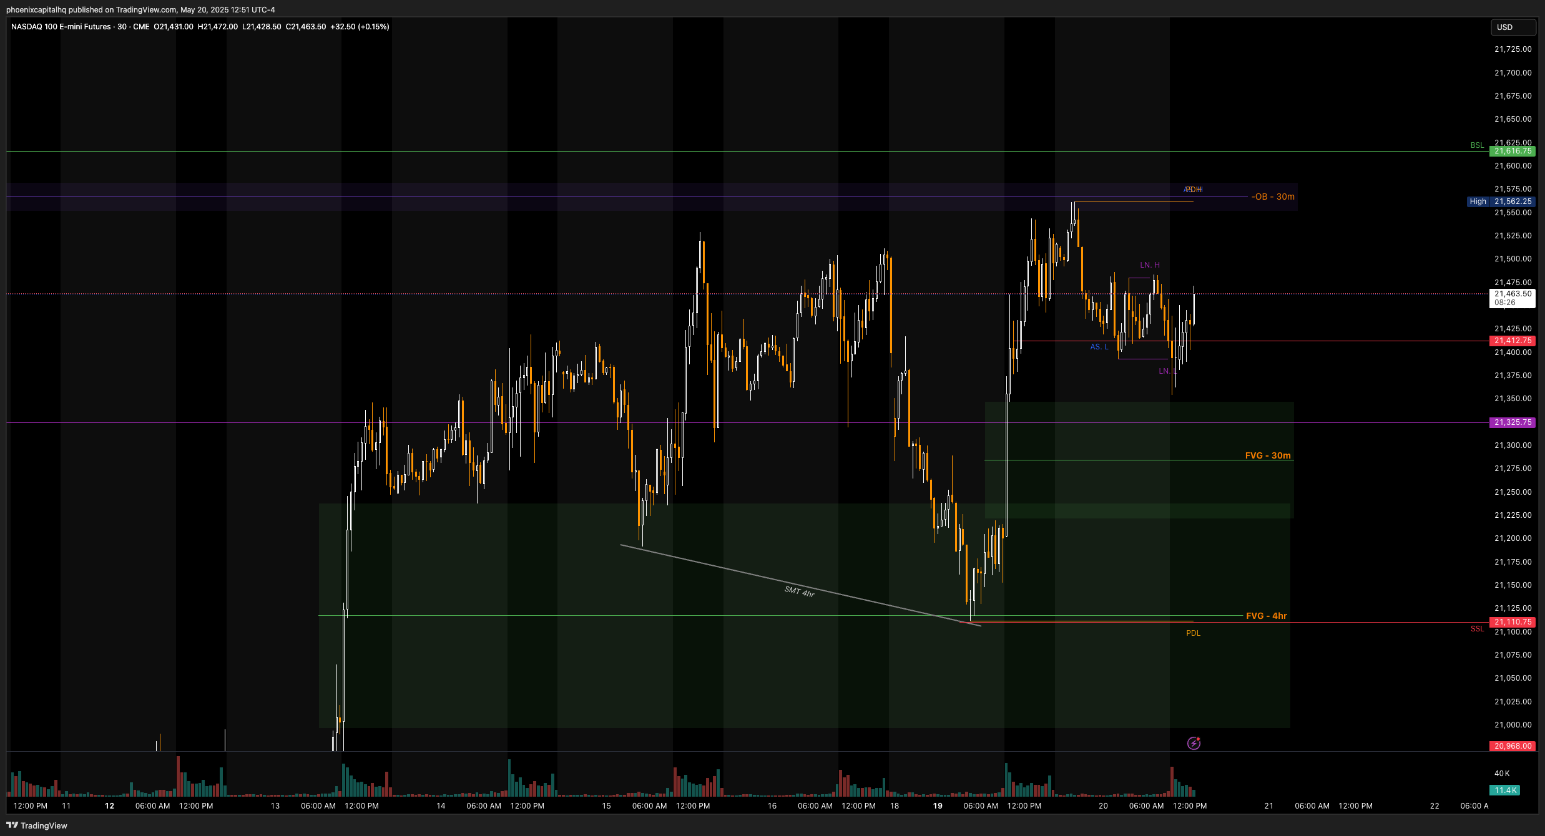Click the SMT 4hr trendline label
Viewport: 1545px width, 836px height.
coord(799,591)
